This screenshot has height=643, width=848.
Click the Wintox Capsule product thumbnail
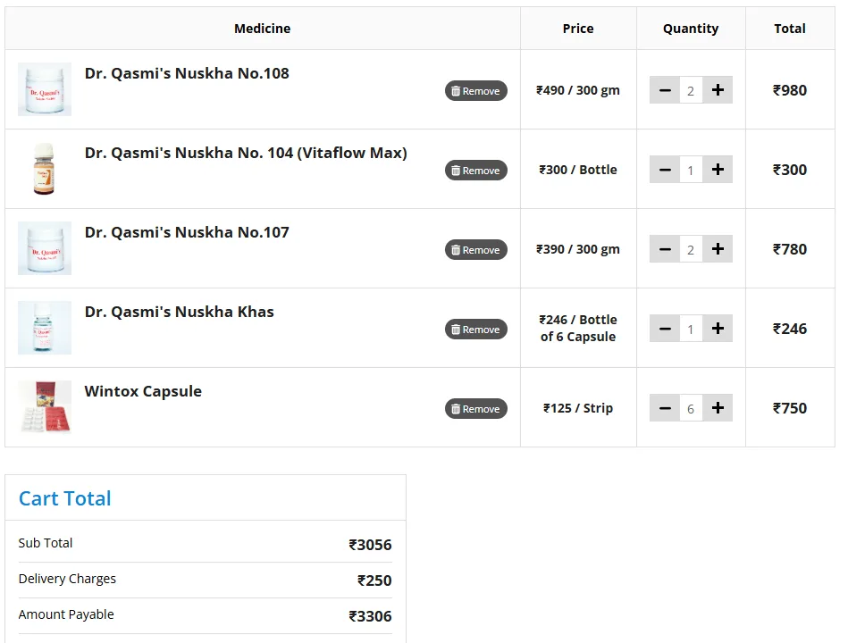(45, 407)
